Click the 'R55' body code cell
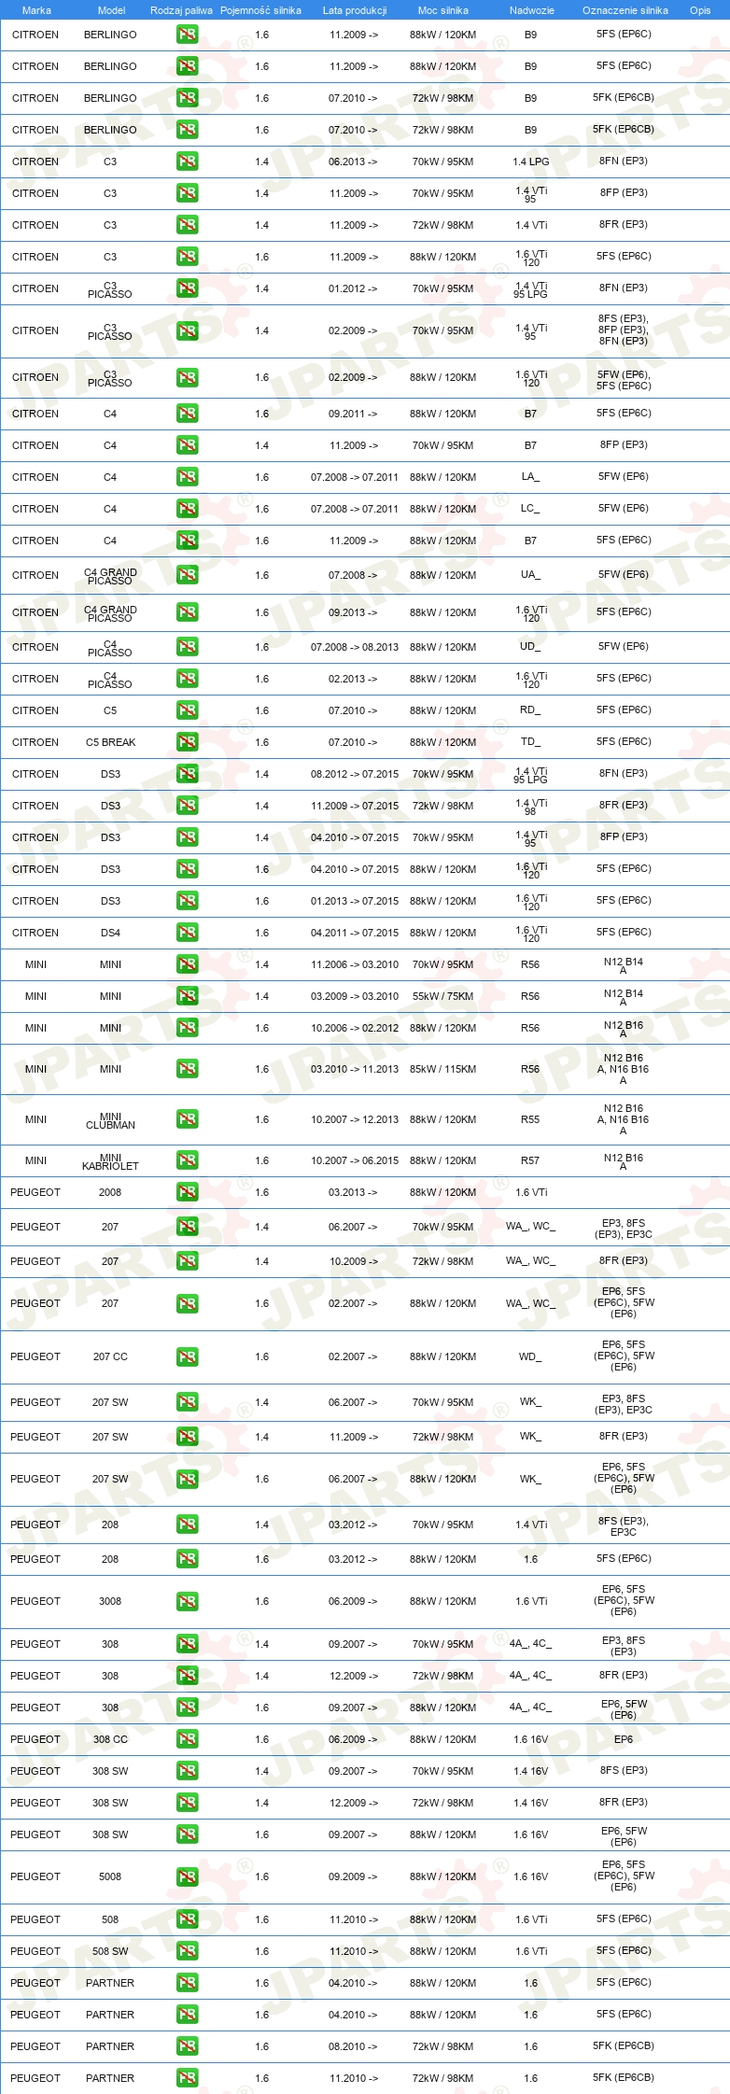Screen dimensions: 730x2094 point(530,1119)
